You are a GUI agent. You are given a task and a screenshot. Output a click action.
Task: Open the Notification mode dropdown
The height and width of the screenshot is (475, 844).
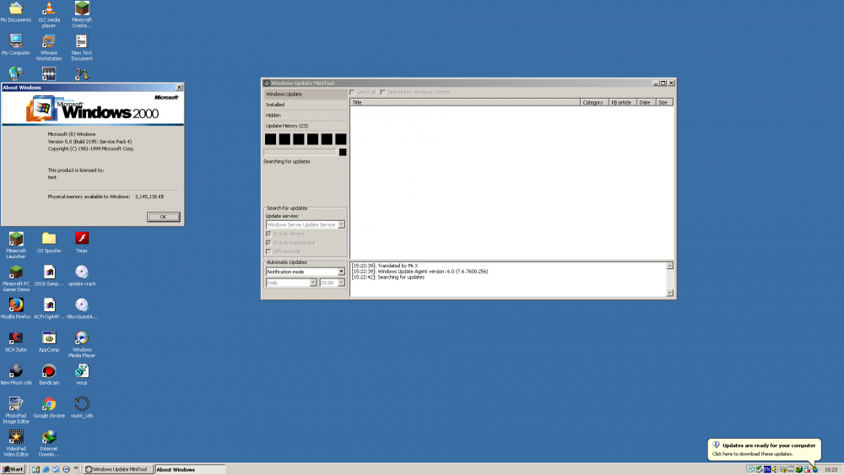[x=305, y=272]
